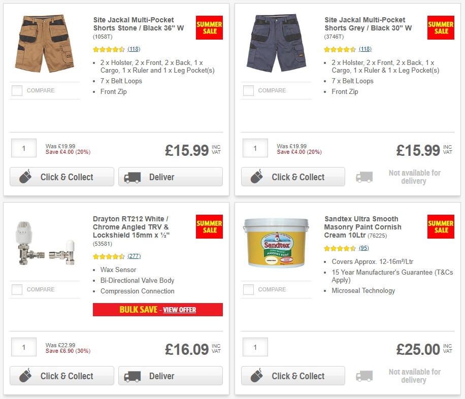465x399 pixels.
Task: Enable Compare for the Drayton TRV
Action: pos(17,289)
